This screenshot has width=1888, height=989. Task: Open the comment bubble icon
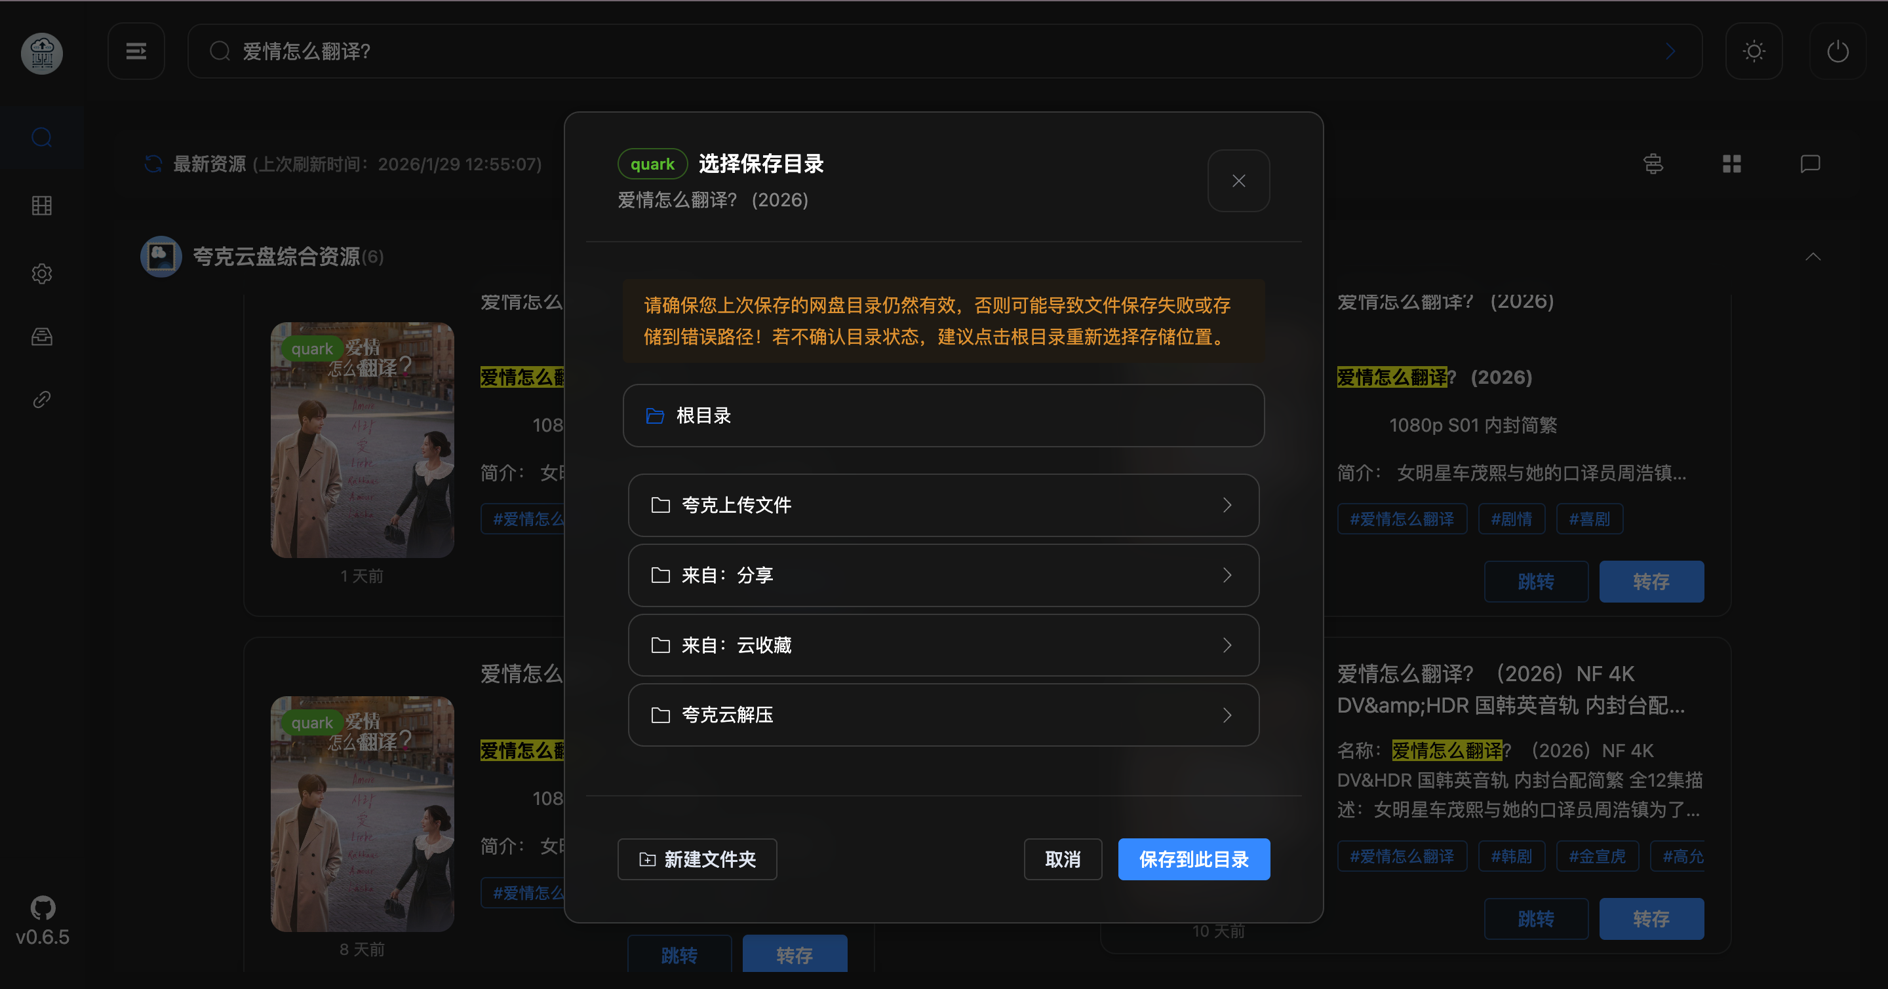tap(1810, 164)
